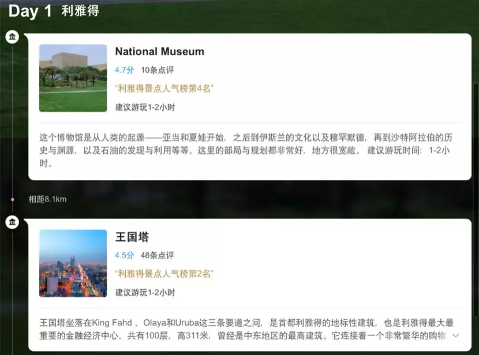Click the 利雅得 city label in header
The width and height of the screenshot is (479, 355).
(80, 12)
